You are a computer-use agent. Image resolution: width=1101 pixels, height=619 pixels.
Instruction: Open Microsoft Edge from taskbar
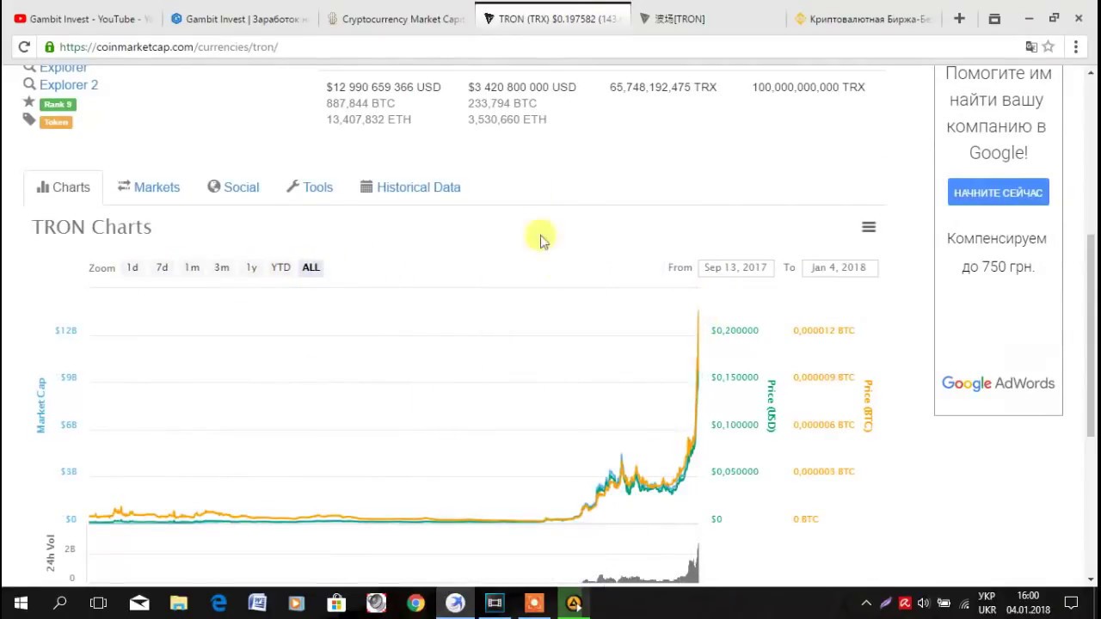218,604
